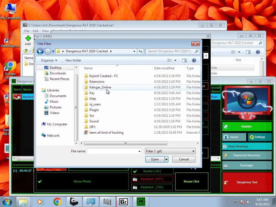Click the Open button
The height and width of the screenshot is (207, 276).
point(155,159)
